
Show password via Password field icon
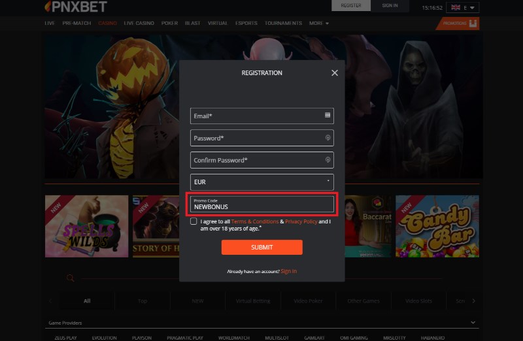328,138
